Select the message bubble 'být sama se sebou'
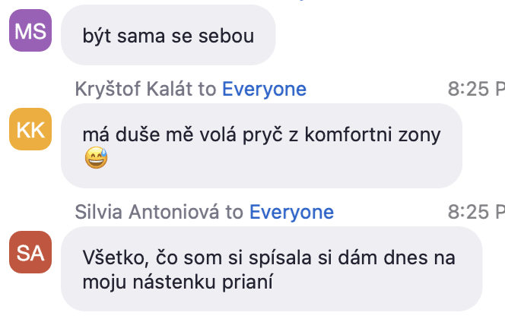The image size is (505, 322). [168, 35]
